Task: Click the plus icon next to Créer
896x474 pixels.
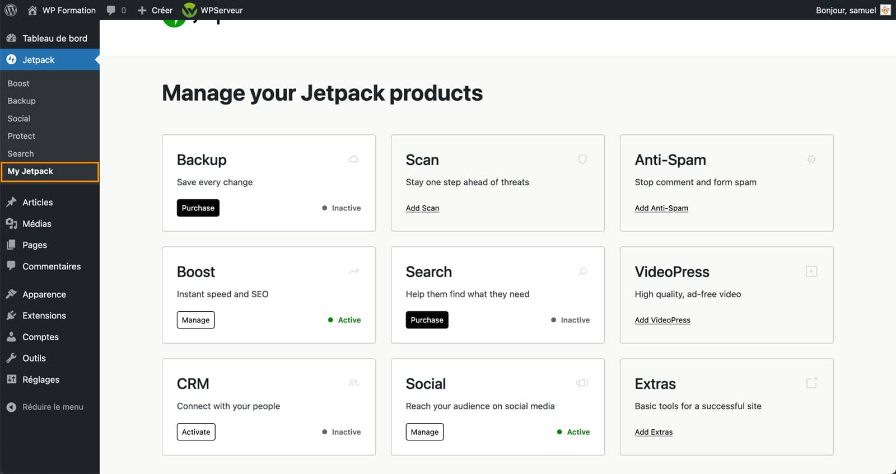Action: [142, 10]
